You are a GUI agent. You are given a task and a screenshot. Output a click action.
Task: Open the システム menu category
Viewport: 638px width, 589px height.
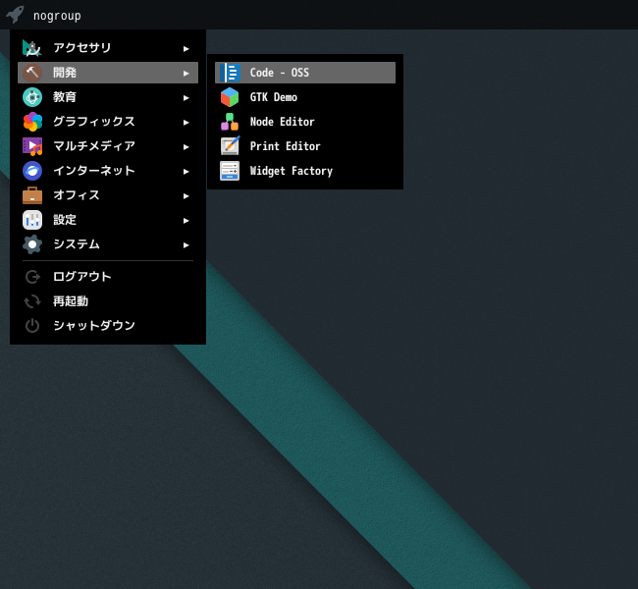pyautogui.click(x=108, y=244)
